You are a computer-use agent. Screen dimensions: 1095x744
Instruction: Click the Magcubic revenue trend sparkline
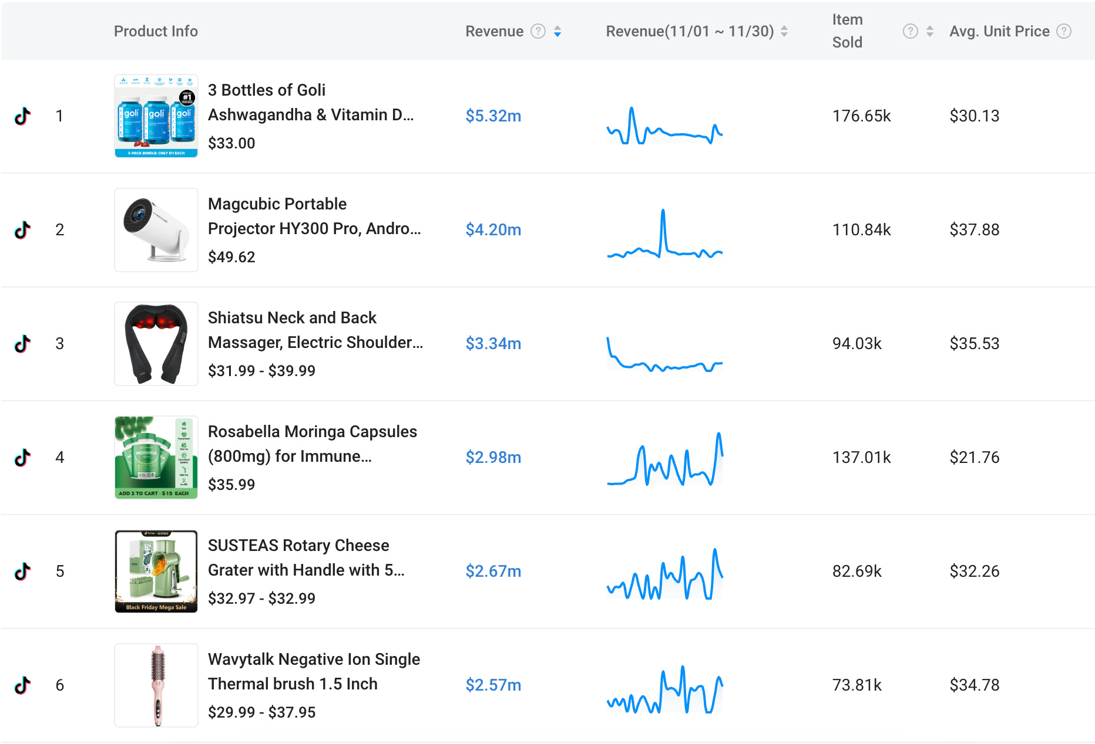[x=664, y=233]
